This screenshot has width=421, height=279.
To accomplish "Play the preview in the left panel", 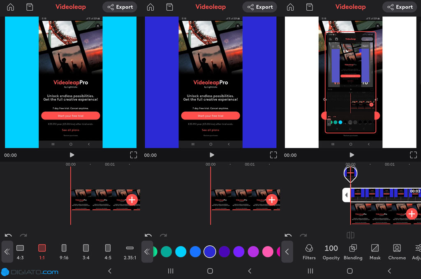I will click(x=72, y=155).
